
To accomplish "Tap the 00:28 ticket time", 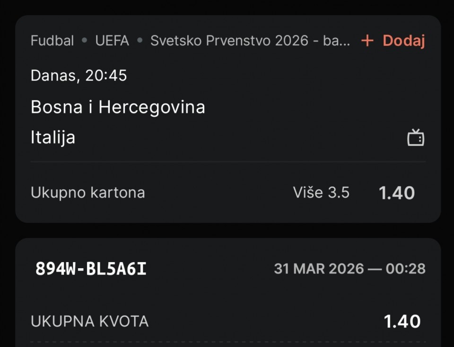I will 405,269.
